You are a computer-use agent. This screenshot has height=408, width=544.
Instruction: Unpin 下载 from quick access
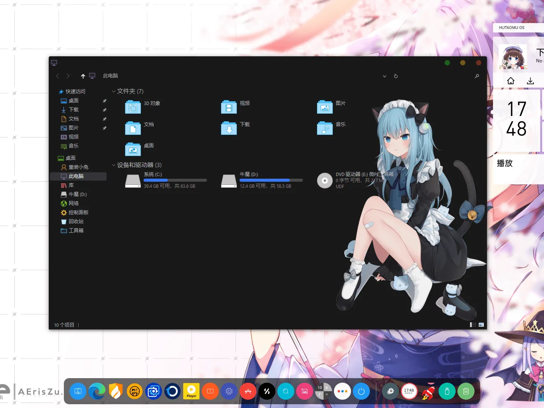click(x=105, y=110)
